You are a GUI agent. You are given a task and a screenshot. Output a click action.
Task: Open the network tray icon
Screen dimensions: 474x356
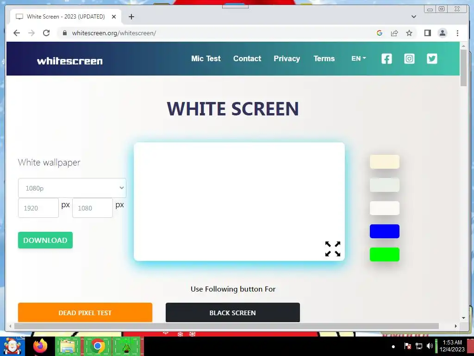(x=419, y=346)
